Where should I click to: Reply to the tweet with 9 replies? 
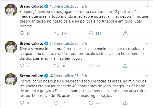tap(22, 33)
